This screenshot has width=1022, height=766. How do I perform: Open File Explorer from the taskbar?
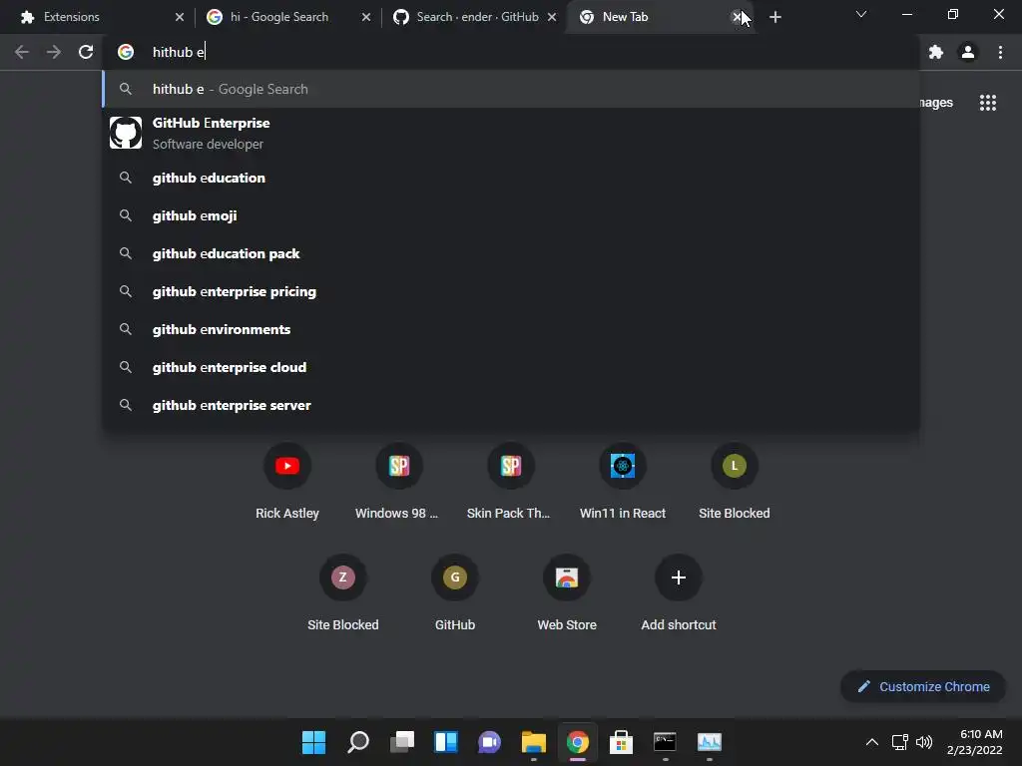pyautogui.click(x=533, y=742)
